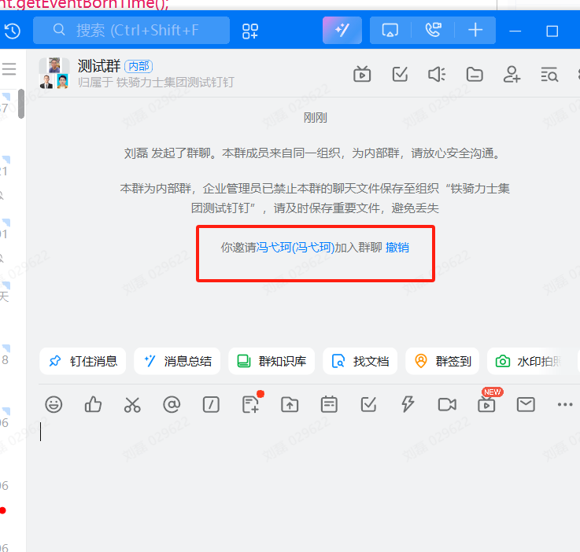Expand the left sidebar hamburger menu

pyautogui.click(x=9, y=69)
